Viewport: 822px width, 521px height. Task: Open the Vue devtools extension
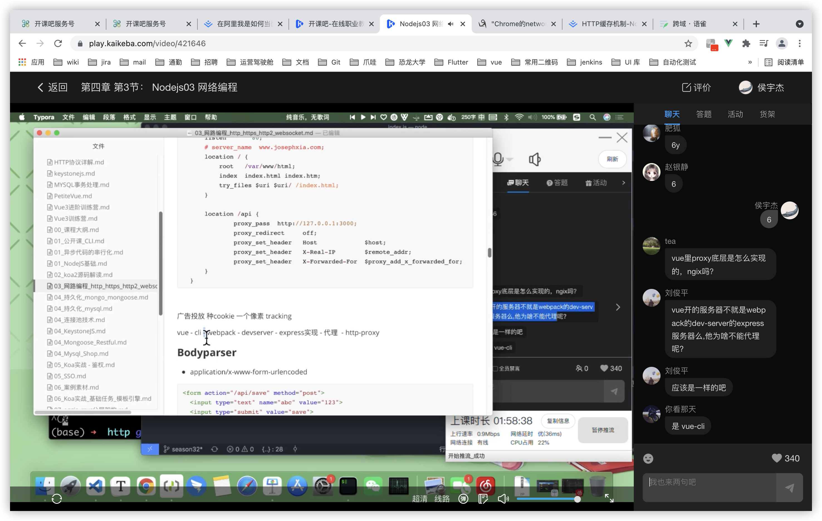pyautogui.click(x=728, y=43)
